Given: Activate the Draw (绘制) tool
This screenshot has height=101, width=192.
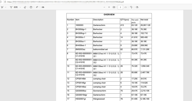Looking at the screenshot, I should [x=14, y=7].
